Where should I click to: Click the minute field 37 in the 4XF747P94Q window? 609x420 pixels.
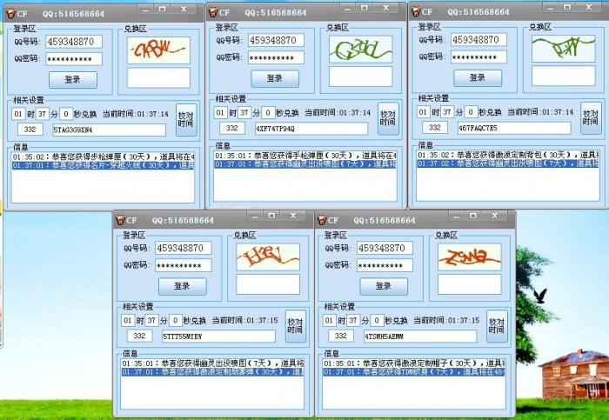click(x=244, y=113)
